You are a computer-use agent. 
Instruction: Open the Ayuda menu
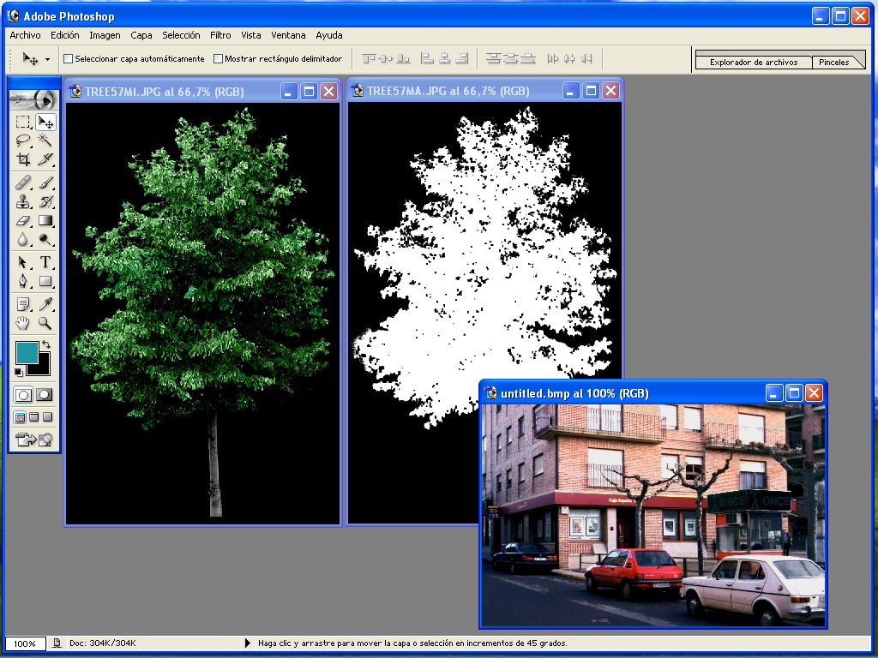329,35
